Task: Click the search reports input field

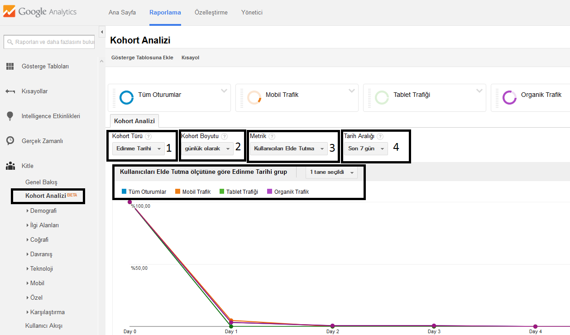Action: click(49, 42)
